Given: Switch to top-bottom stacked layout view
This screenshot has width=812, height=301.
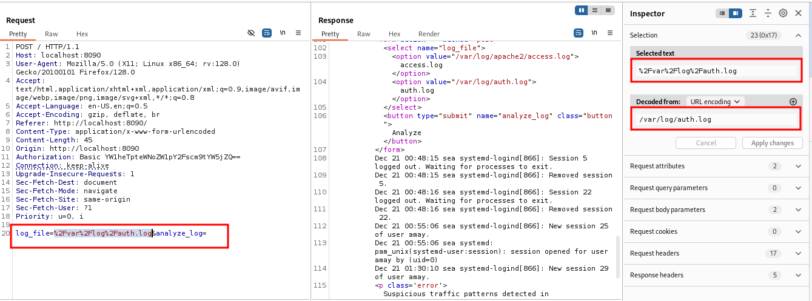Looking at the screenshot, I should pos(595,10).
